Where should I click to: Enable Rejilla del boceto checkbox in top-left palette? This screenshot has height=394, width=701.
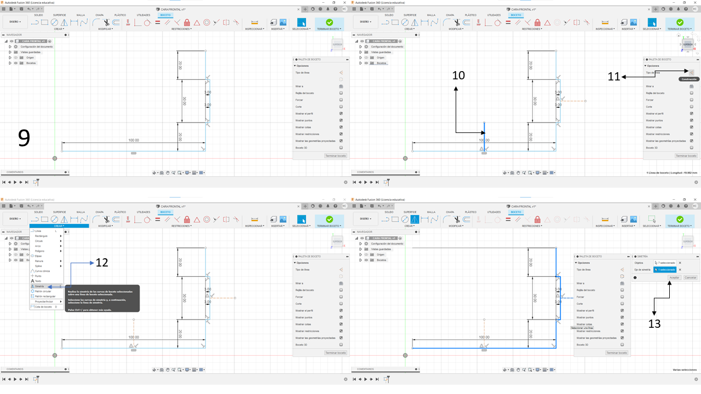point(341,93)
